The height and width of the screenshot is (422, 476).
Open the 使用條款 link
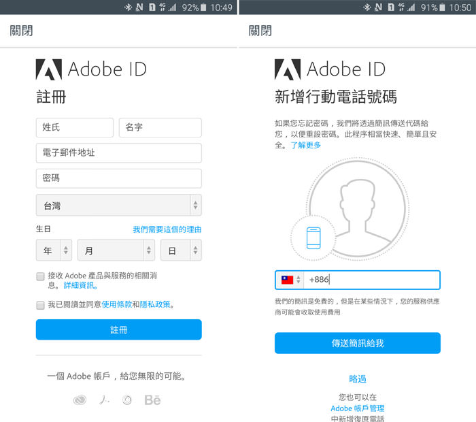coord(117,304)
